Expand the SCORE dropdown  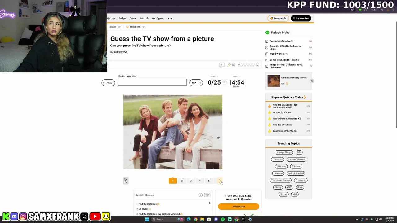pos(214,76)
